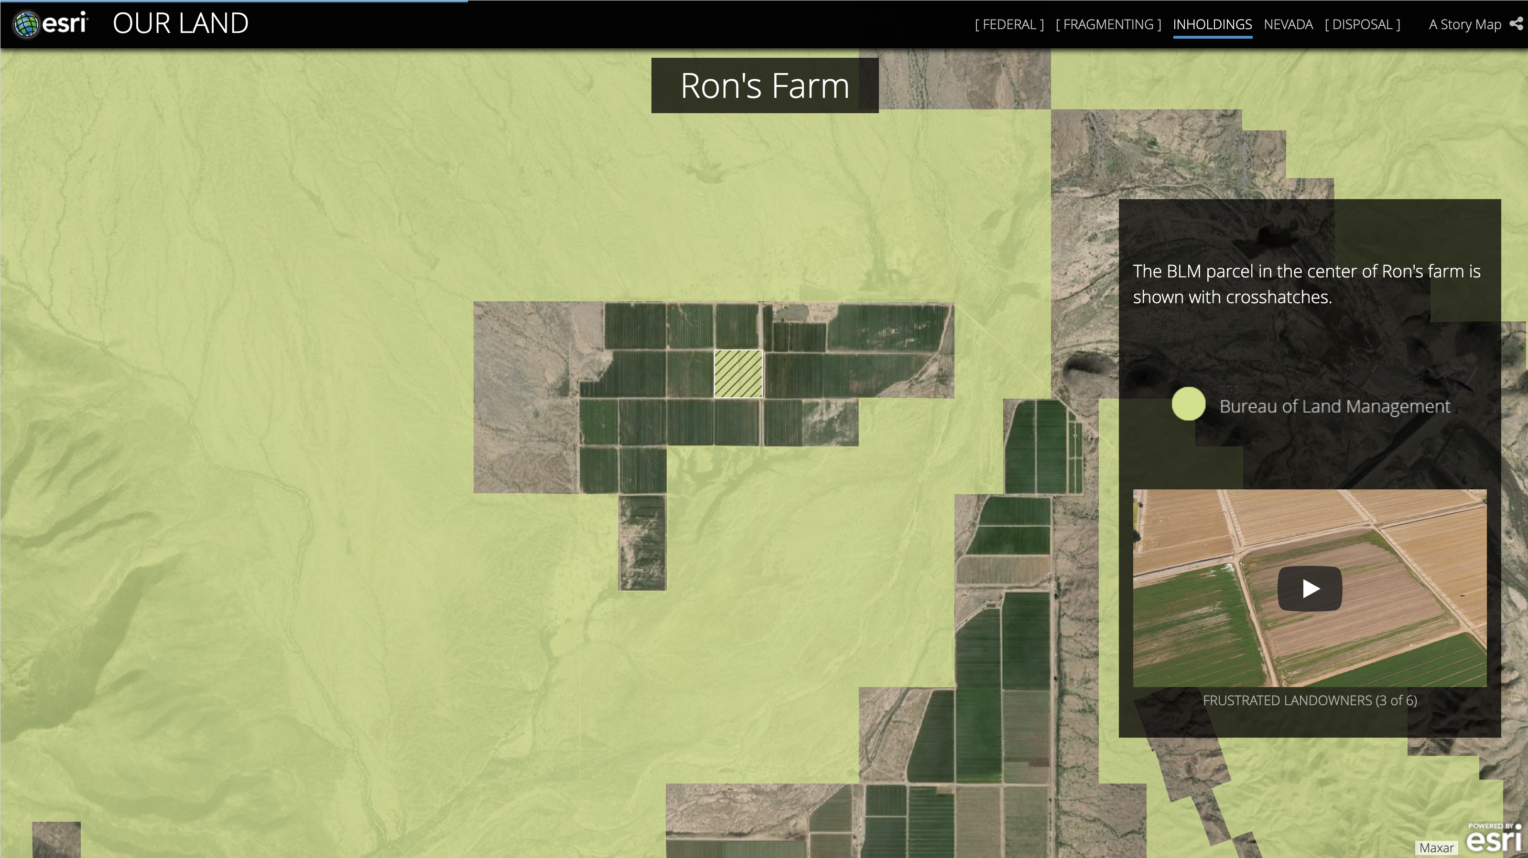Open the A Story Map link
Screen dimensions: 1528x858
pyautogui.click(x=1464, y=24)
